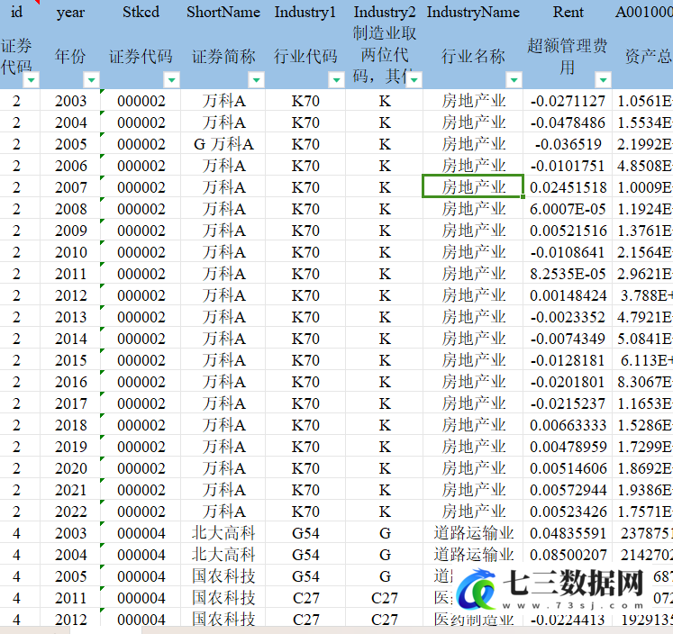Select asset value 3.788E in 2012 row
This screenshot has height=634, width=673.
[x=643, y=295]
